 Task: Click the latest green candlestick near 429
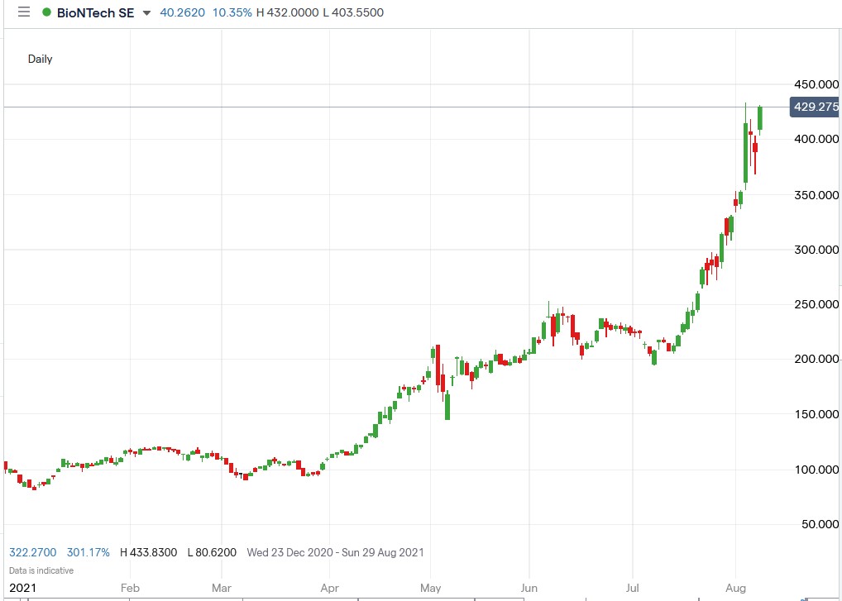[x=760, y=119]
